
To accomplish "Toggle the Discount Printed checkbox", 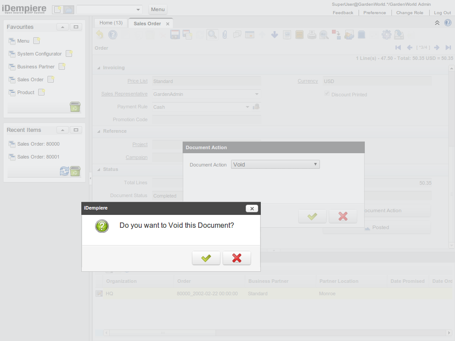I will [x=327, y=94].
